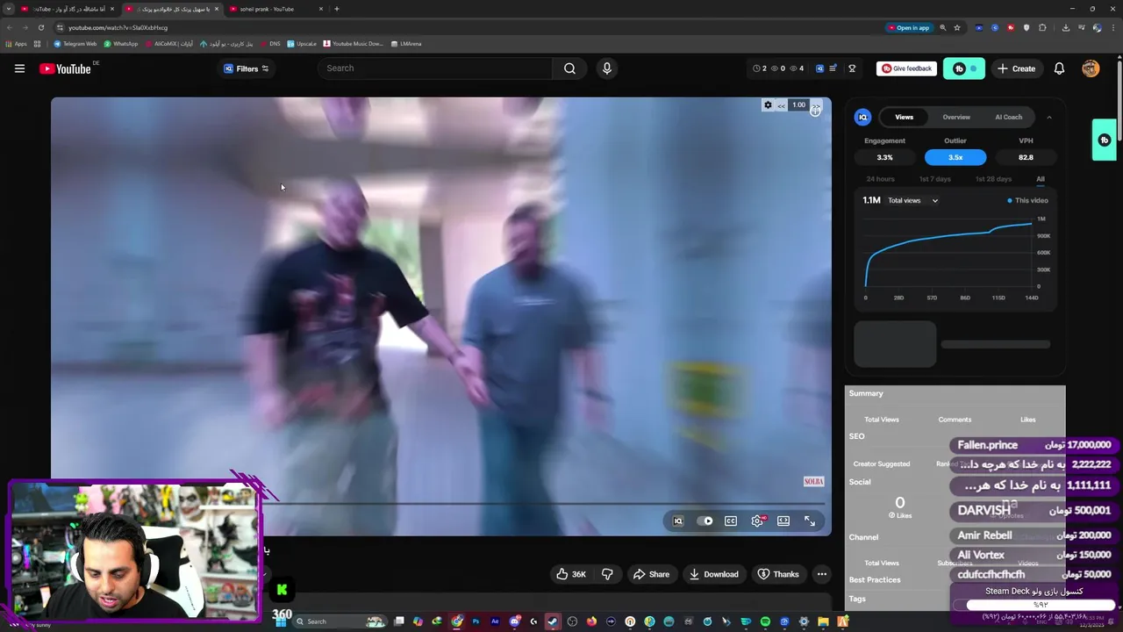Open more actions three-dot menu below video
Image resolution: width=1123 pixels, height=632 pixels.
pyautogui.click(x=821, y=574)
